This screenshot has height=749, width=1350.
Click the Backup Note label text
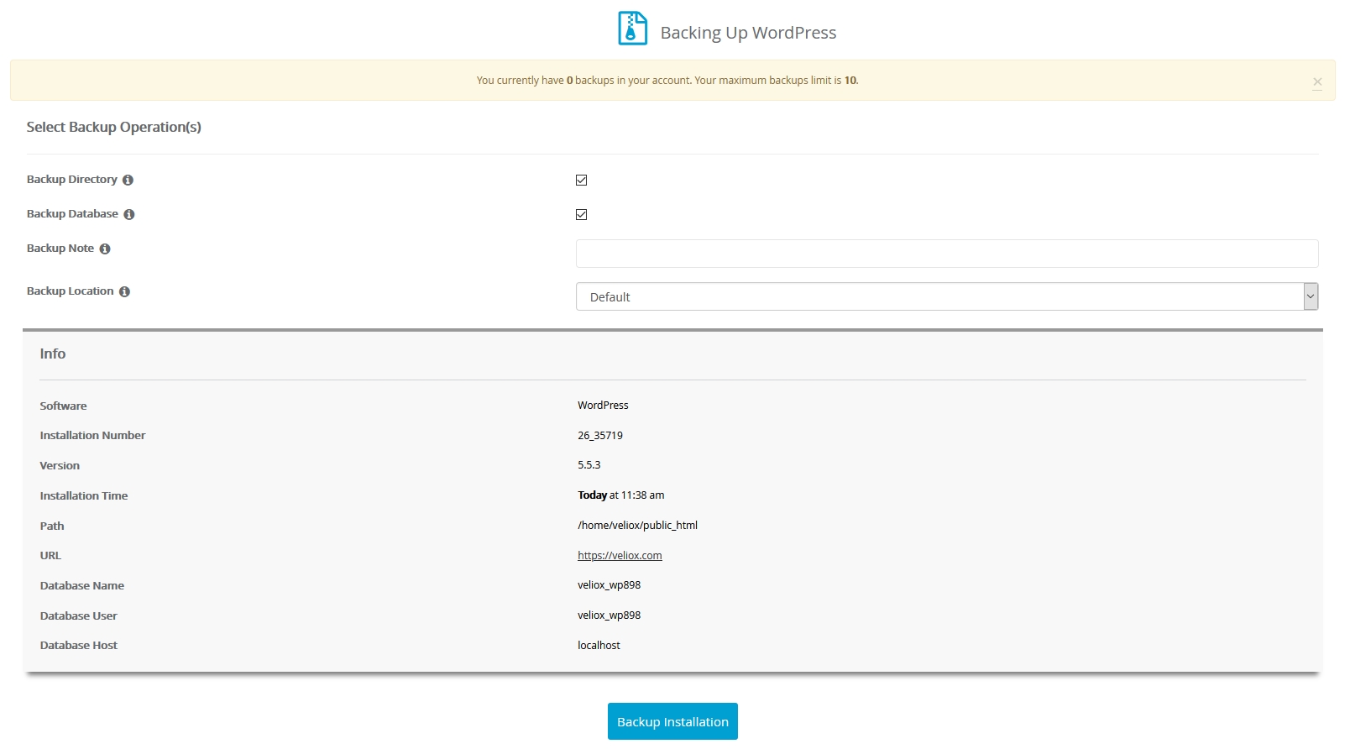tap(60, 249)
